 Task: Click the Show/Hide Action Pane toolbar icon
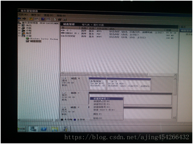point(49,19)
